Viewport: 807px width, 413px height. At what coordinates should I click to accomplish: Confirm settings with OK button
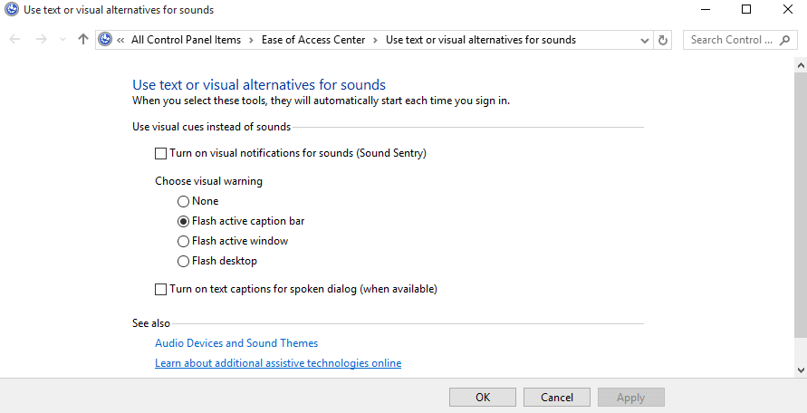point(483,397)
